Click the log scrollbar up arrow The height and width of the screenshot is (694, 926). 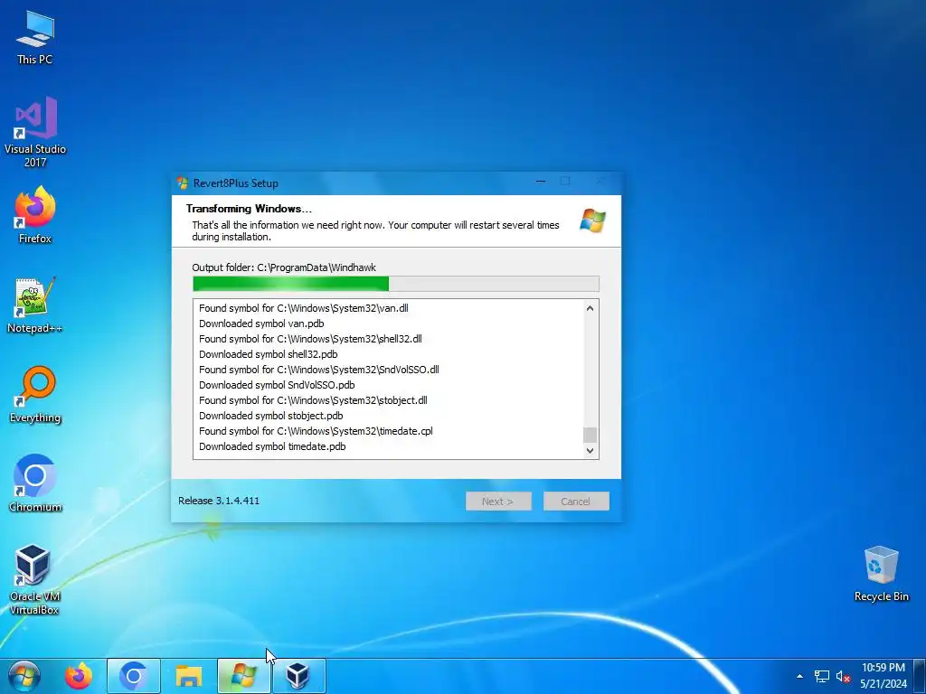[590, 308]
